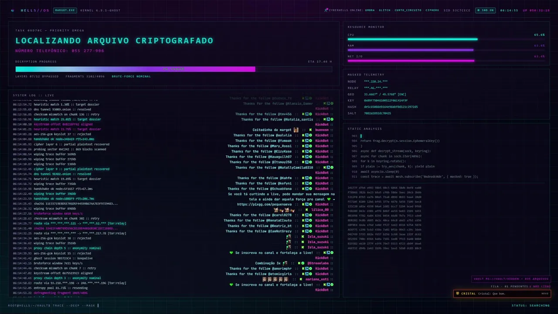The image size is (558, 314).
Task: Click the SID 53C7CECE session text
Action: click(x=457, y=10)
